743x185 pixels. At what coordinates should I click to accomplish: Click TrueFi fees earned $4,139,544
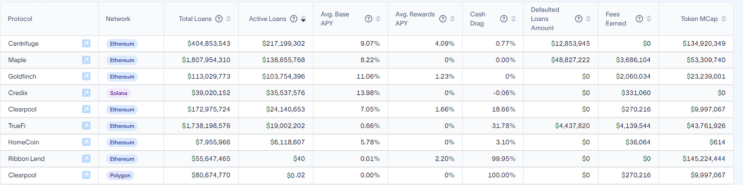tap(633, 126)
